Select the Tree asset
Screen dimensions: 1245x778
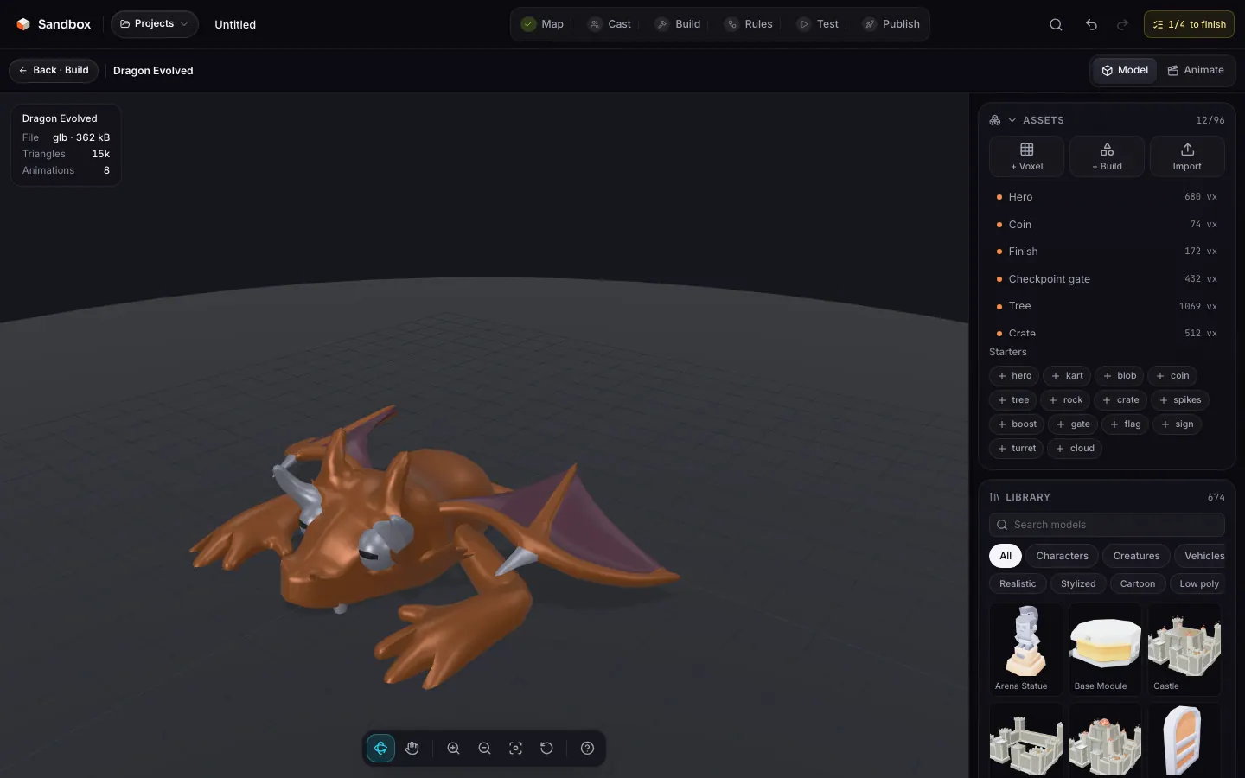pos(1107,306)
